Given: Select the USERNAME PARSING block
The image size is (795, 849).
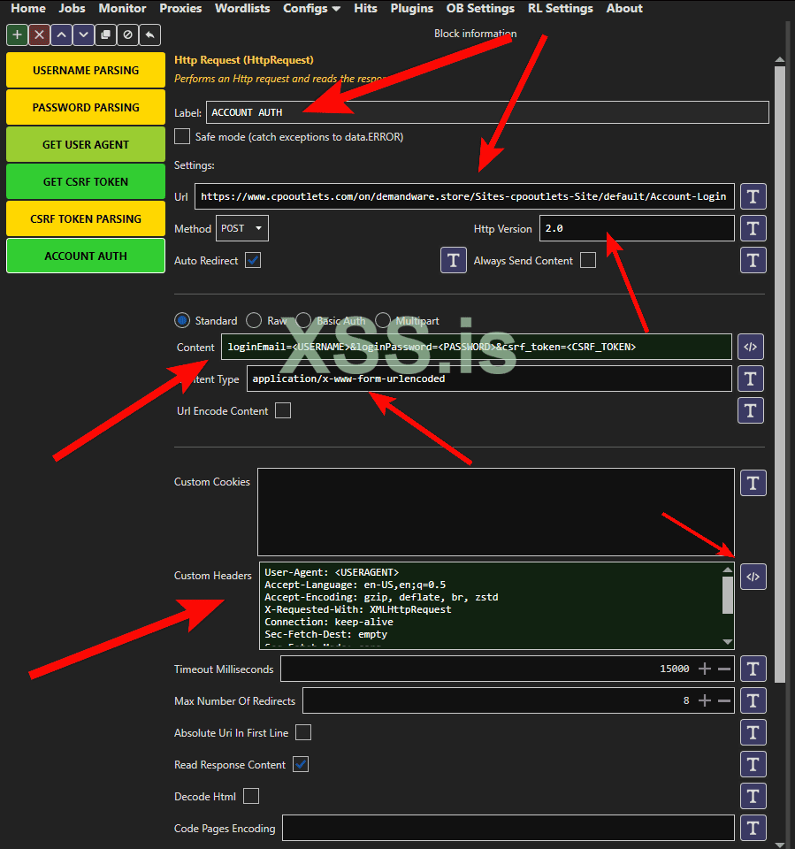Looking at the screenshot, I should point(86,71).
